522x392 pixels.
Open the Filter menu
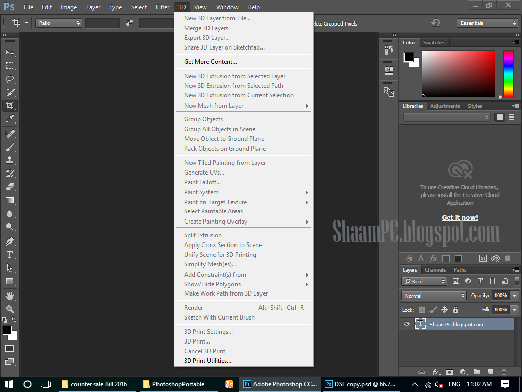click(x=163, y=7)
